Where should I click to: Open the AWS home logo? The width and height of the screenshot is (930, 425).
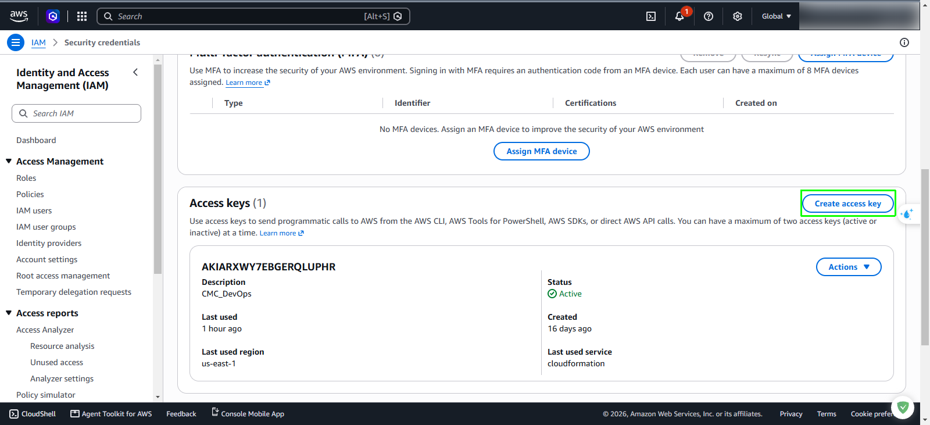click(x=19, y=16)
